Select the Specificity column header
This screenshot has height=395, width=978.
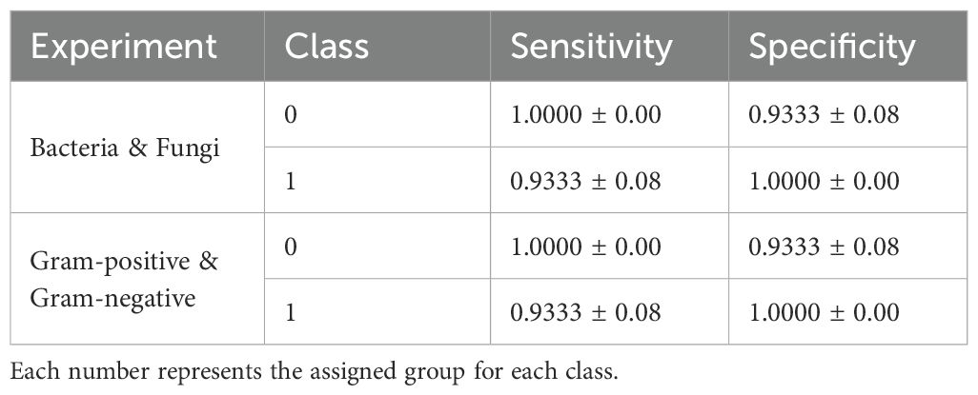[x=847, y=46]
